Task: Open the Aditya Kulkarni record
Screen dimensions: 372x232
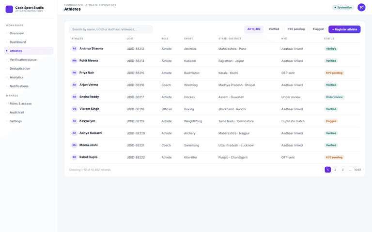Action: coord(215,133)
